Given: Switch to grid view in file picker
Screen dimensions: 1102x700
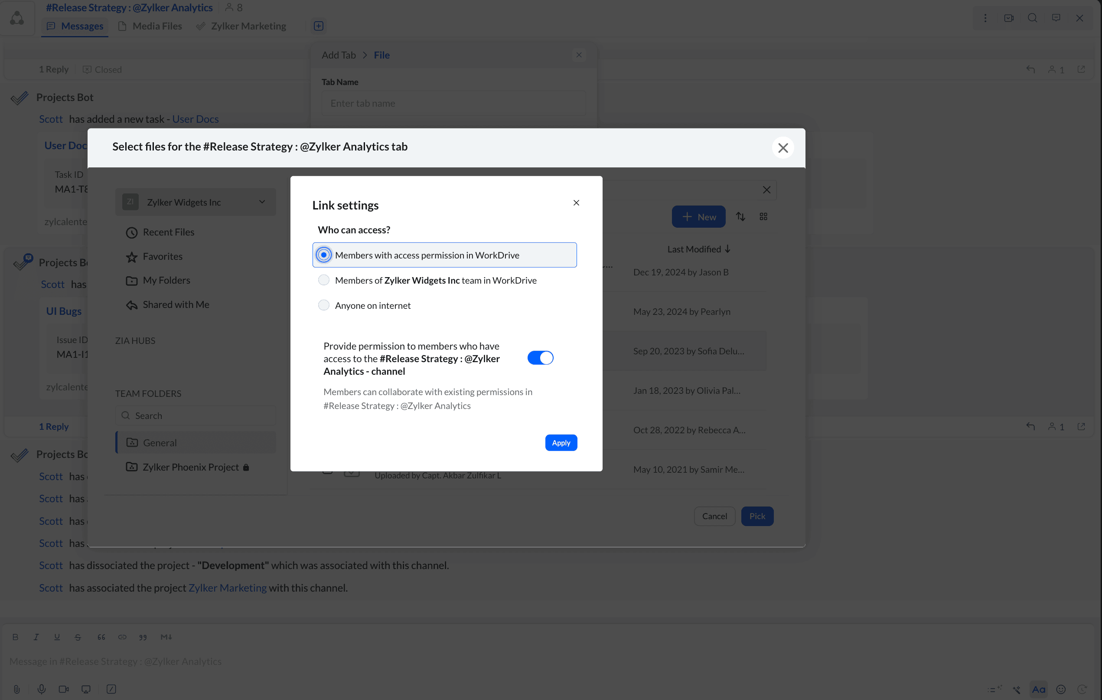Looking at the screenshot, I should (763, 216).
